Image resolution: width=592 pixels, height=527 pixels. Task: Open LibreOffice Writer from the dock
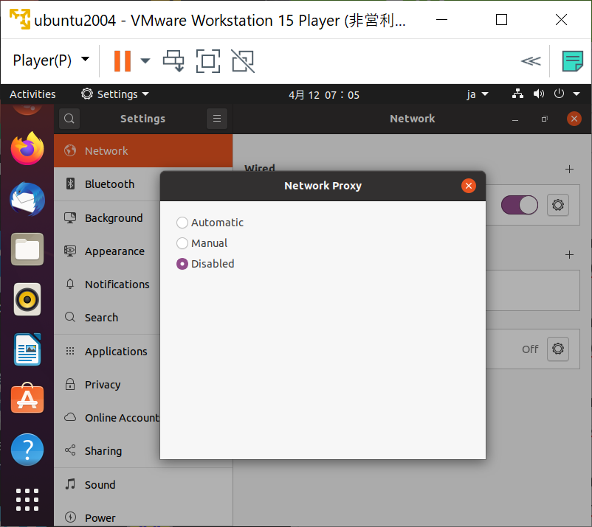click(x=27, y=350)
